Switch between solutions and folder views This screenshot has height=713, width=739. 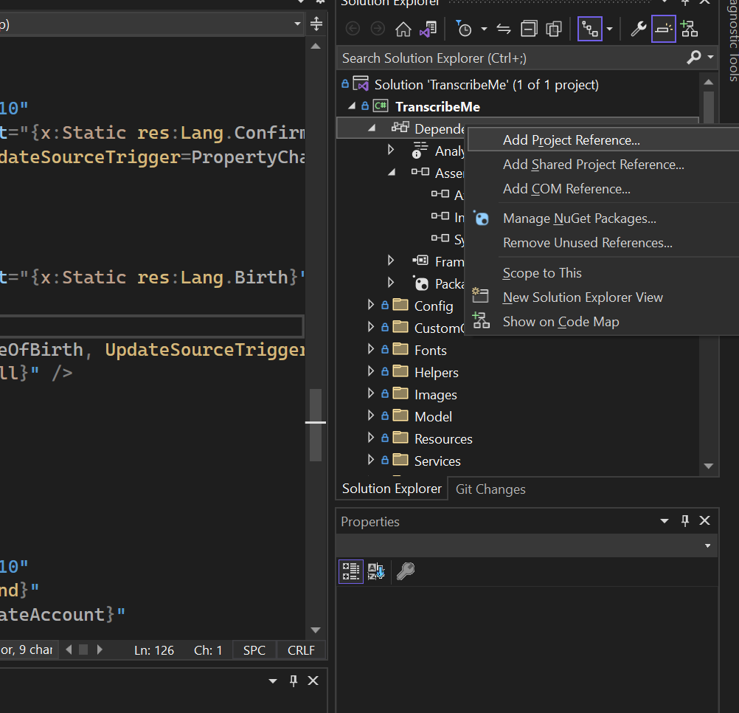(x=428, y=30)
